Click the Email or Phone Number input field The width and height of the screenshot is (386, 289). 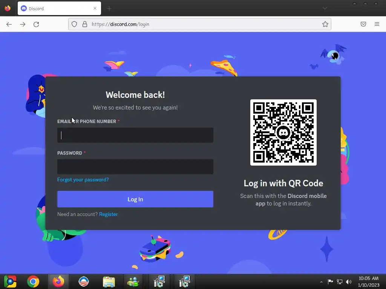135,135
